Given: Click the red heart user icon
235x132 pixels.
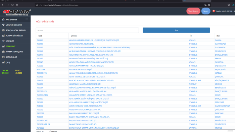Looking at the screenshot, I should coord(214,11).
